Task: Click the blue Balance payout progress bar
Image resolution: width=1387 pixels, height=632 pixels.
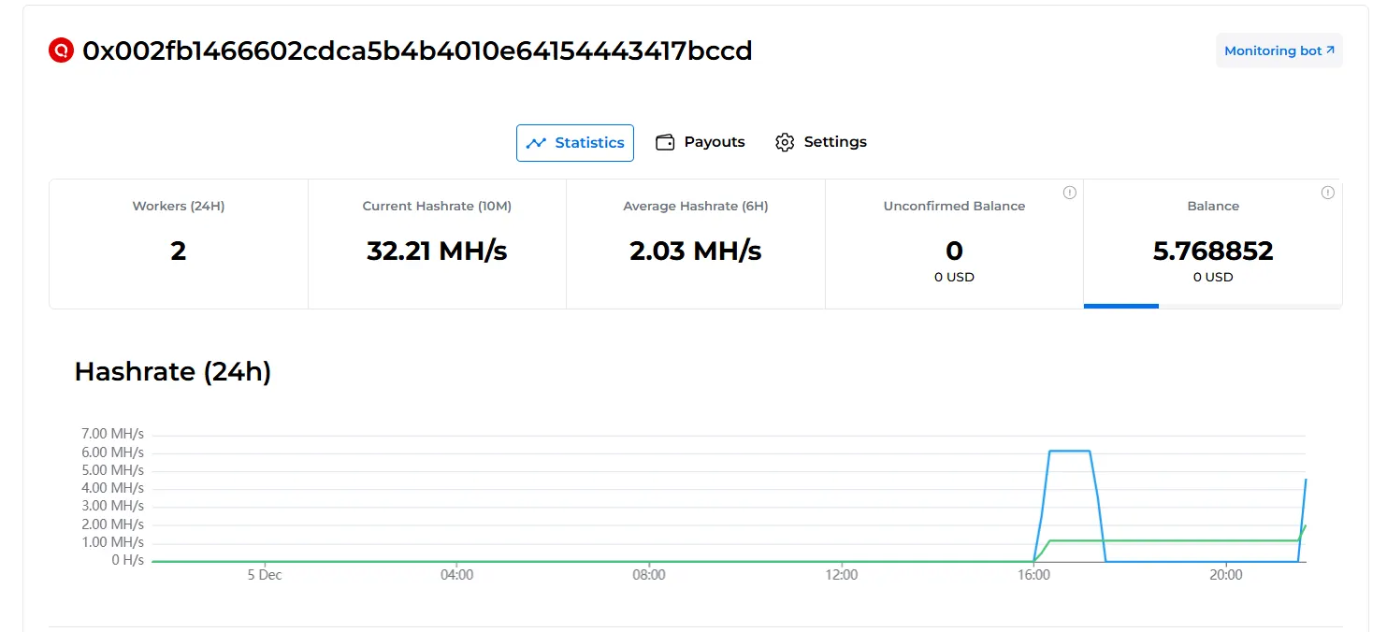Action: click(1120, 306)
